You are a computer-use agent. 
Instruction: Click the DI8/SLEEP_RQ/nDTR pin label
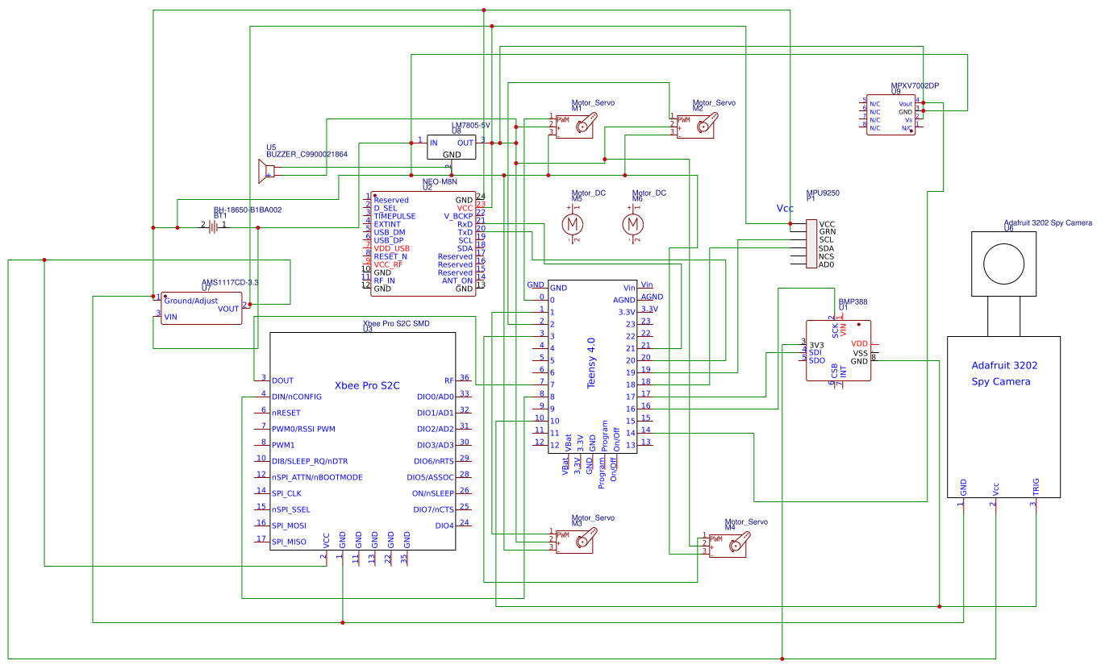pos(310,461)
